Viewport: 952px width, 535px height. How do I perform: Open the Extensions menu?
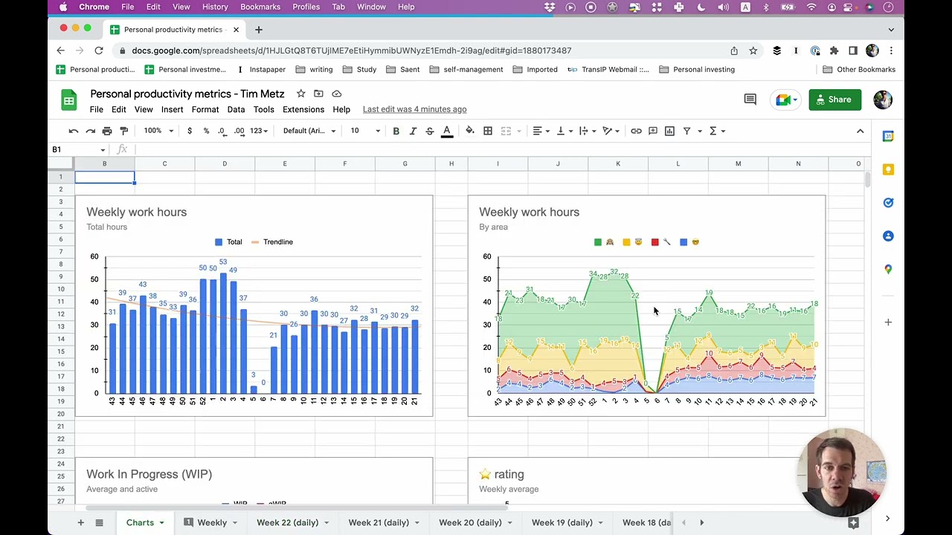pos(303,109)
